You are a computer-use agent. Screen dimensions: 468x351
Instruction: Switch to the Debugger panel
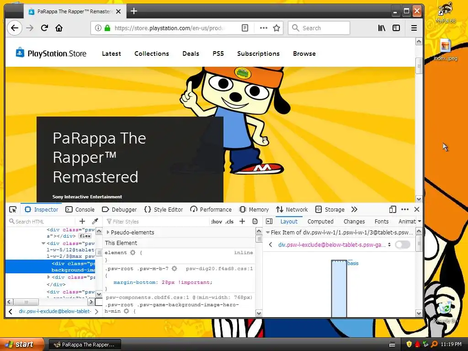coord(119,209)
